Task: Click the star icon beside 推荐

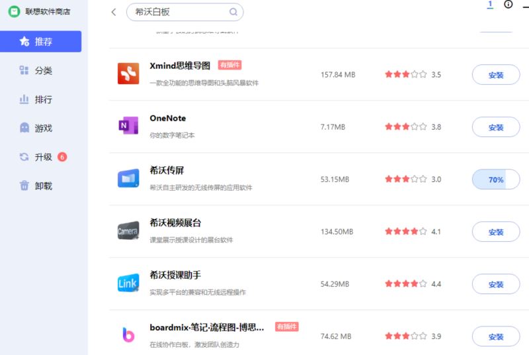Action: tap(24, 41)
